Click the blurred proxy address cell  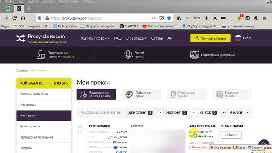(158, 141)
